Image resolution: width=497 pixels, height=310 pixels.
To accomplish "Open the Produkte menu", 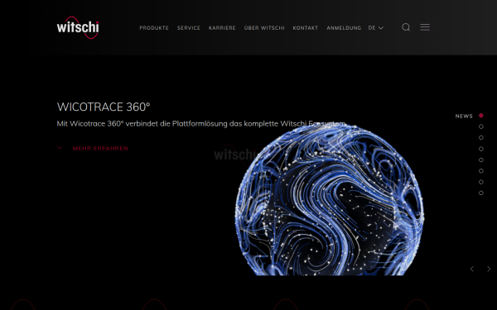I will point(154,28).
